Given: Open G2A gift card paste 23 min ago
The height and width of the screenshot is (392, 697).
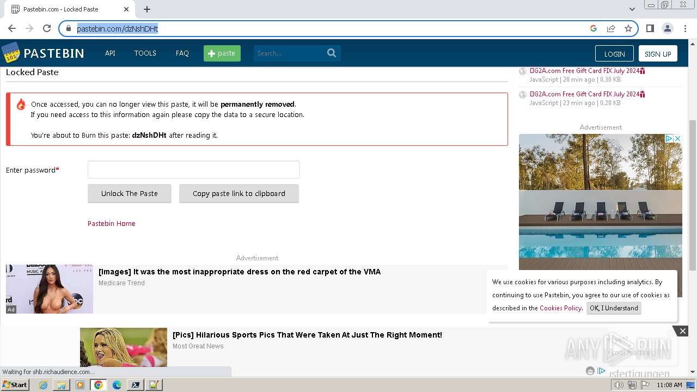Looking at the screenshot, I should click(587, 94).
